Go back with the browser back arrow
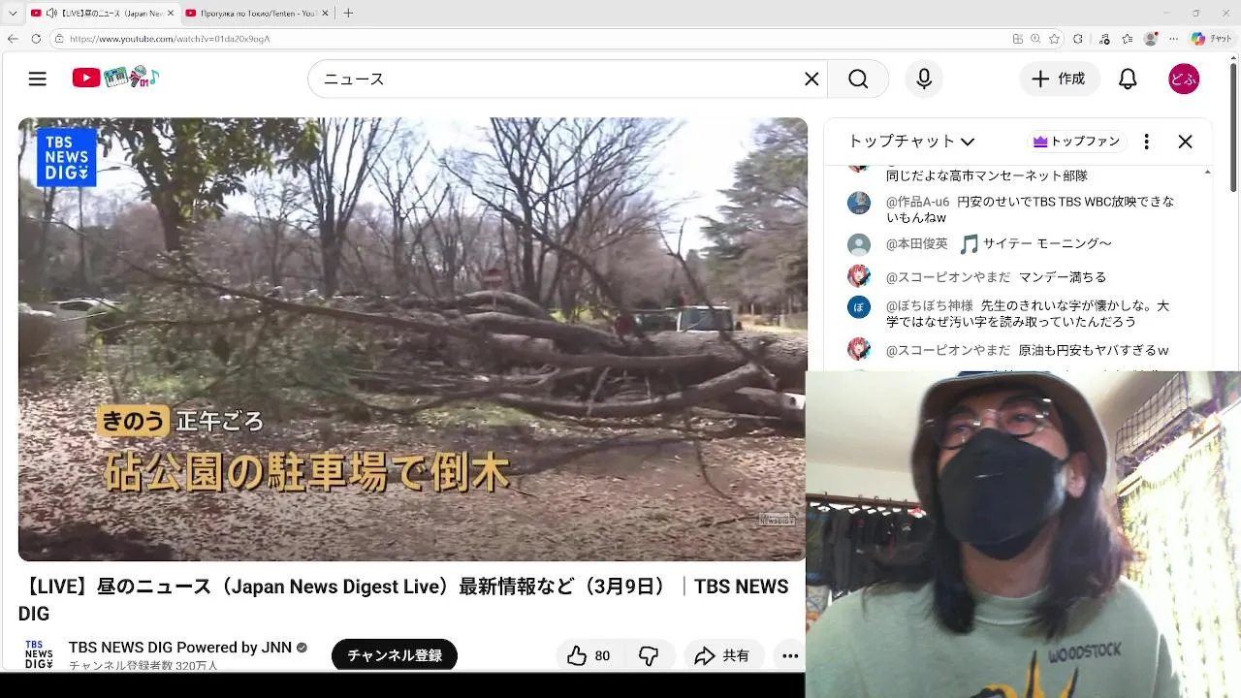The height and width of the screenshot is (698, 1241). (13, 39)
